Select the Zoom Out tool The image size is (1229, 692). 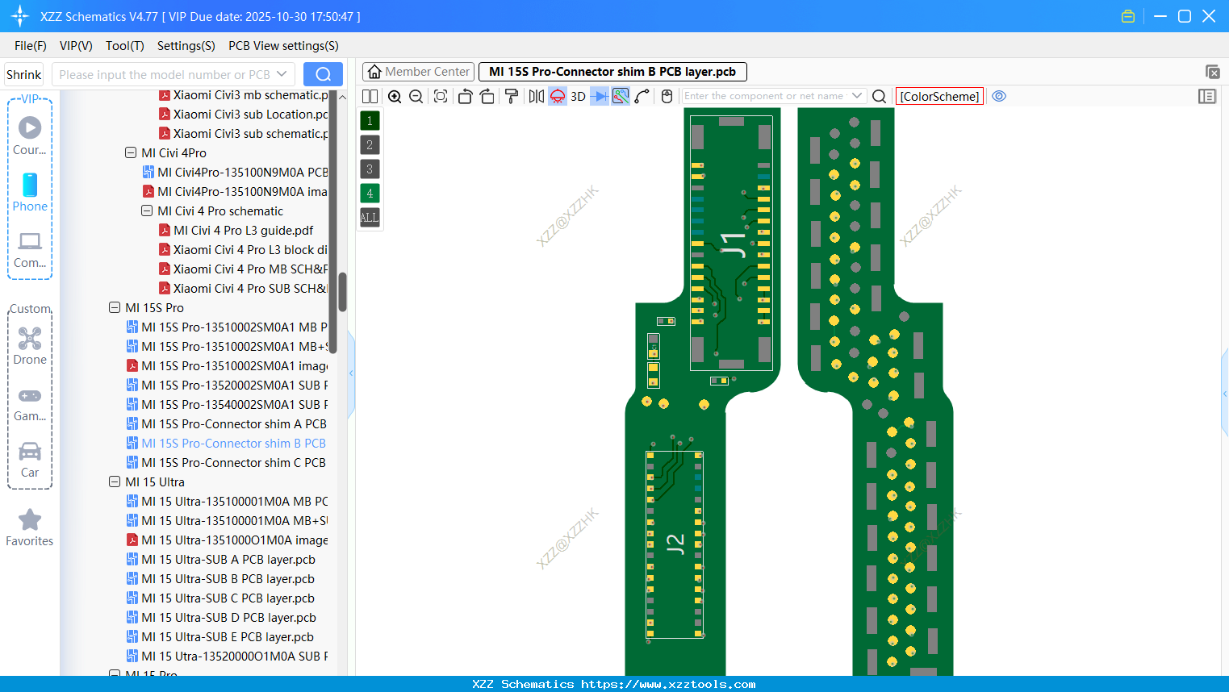coord(415,96)
